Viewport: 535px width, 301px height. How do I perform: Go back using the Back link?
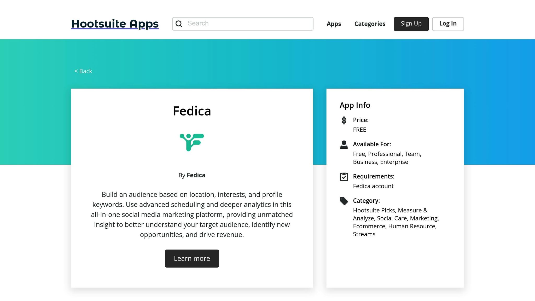coord(83,71)
